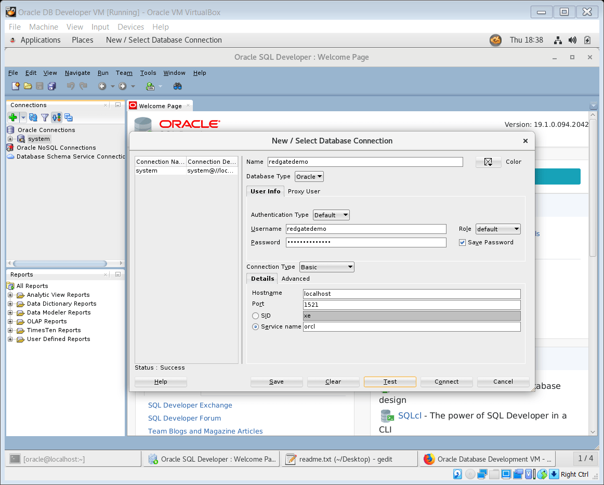Expand the TimesTen Reports node
Image resolution: width=604 pixels, height=485 pixels.
(x=10, y=331)
